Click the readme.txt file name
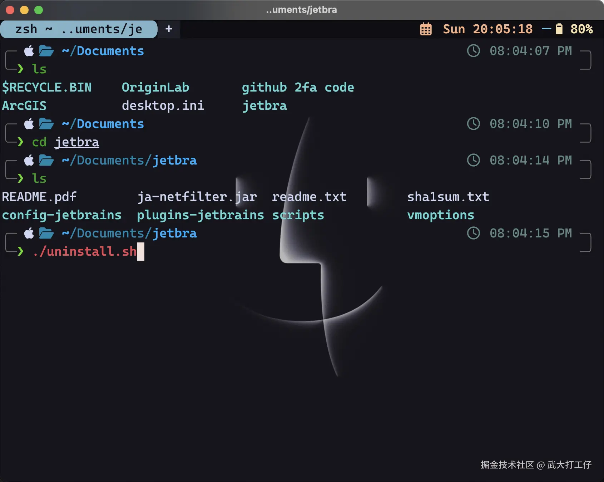The height and width of the screenshot is (482, 604). coord(310,197)
